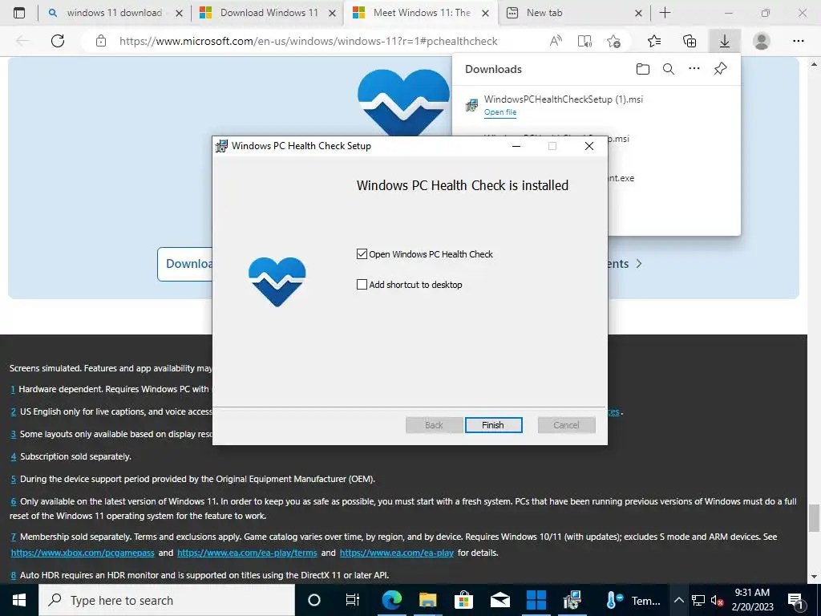Toggle the Downloads toolbar button
This screenshot has width=821, height=616.
pos(725,41)
